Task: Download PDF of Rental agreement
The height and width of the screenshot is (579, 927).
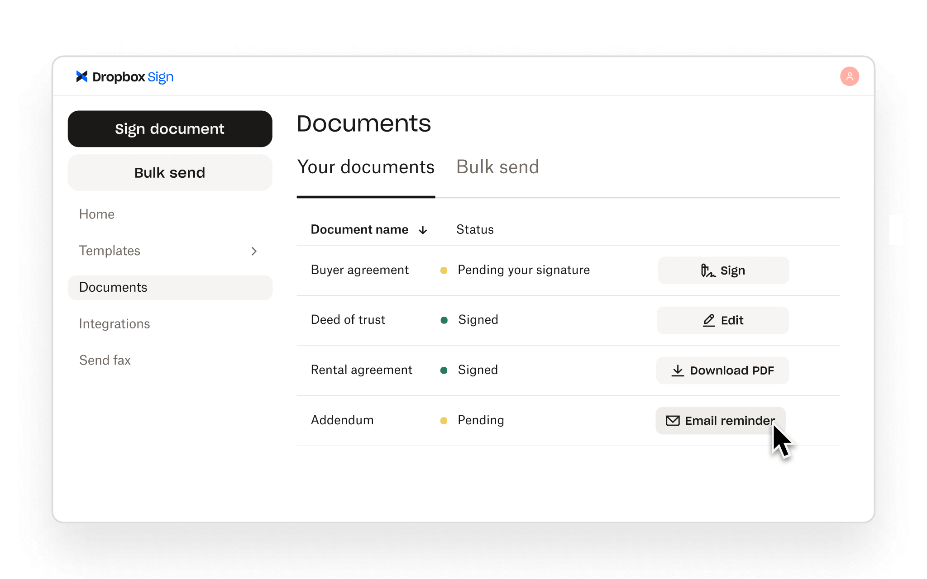Action: [x=722, y=370]
